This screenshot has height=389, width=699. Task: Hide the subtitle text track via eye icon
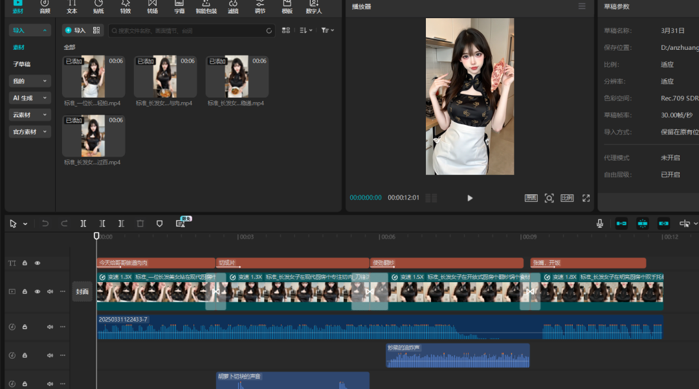pos(37,263)
